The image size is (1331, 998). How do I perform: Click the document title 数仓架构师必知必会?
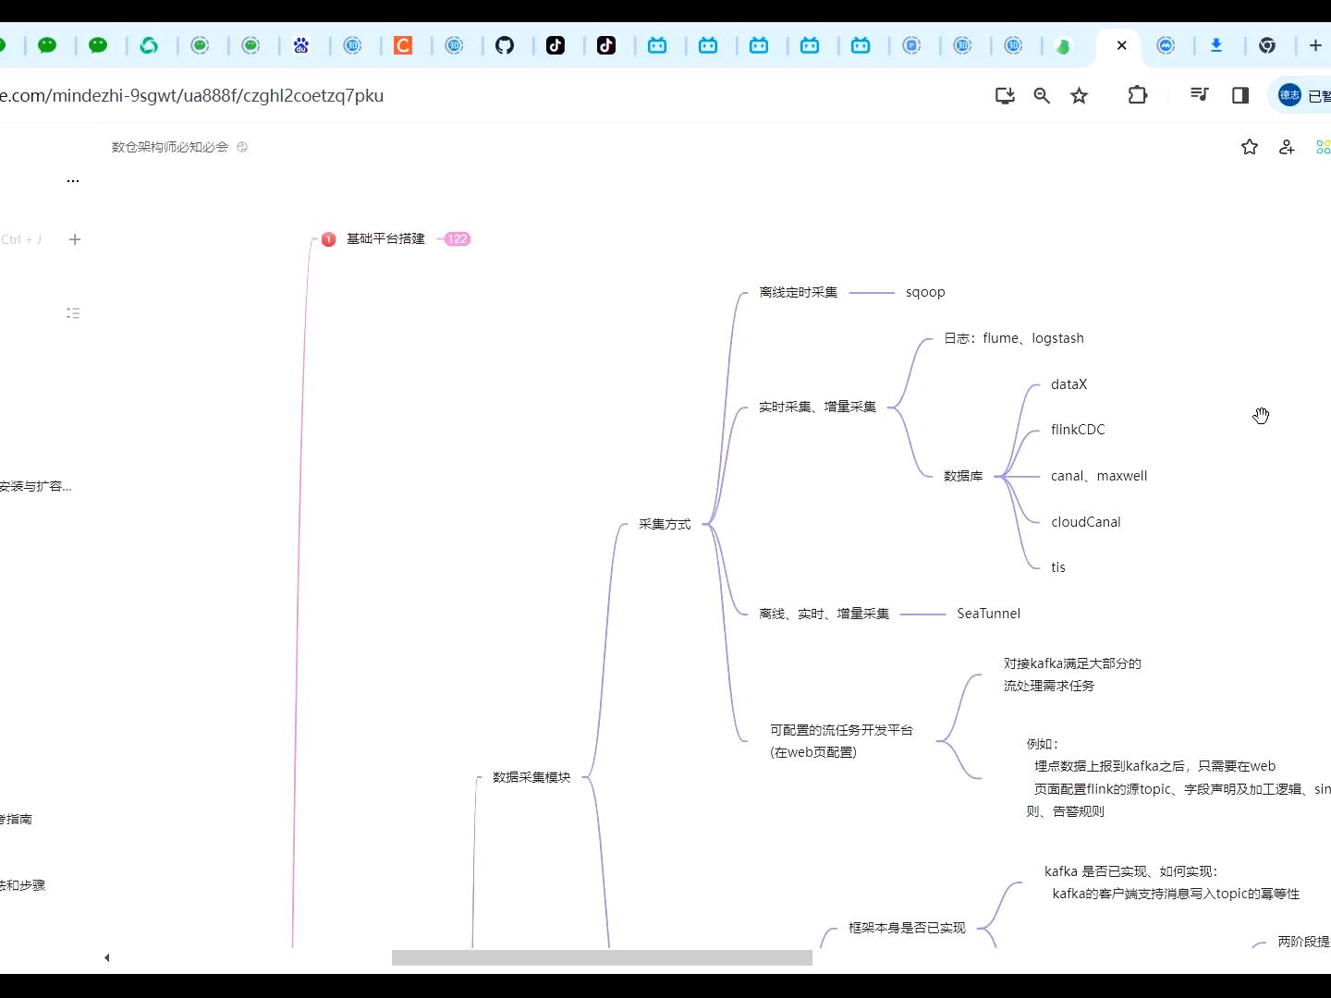170,147
